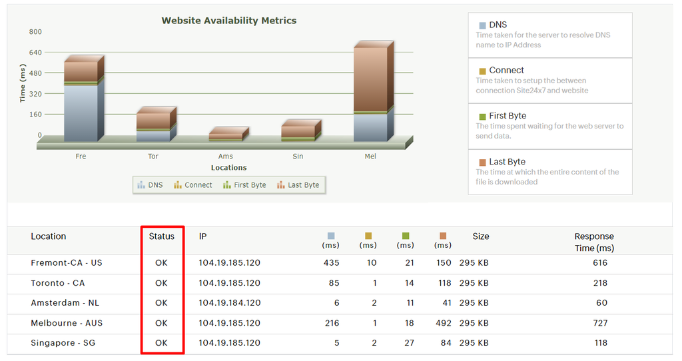
Task: Click Singapore response time 118
Action: 601,343
